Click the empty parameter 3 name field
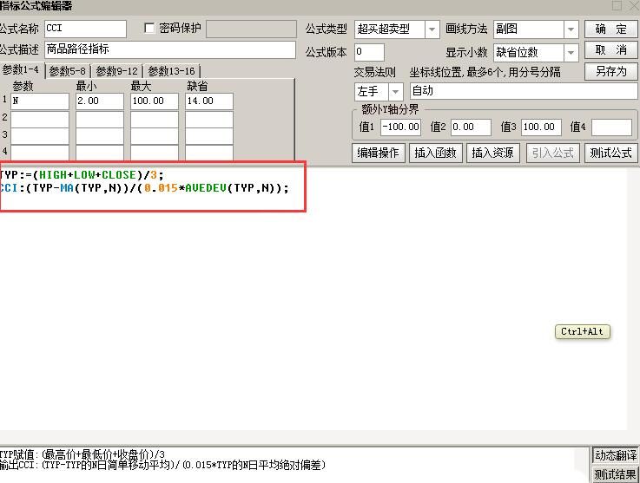640x483 pixels. tap(40, 136)
